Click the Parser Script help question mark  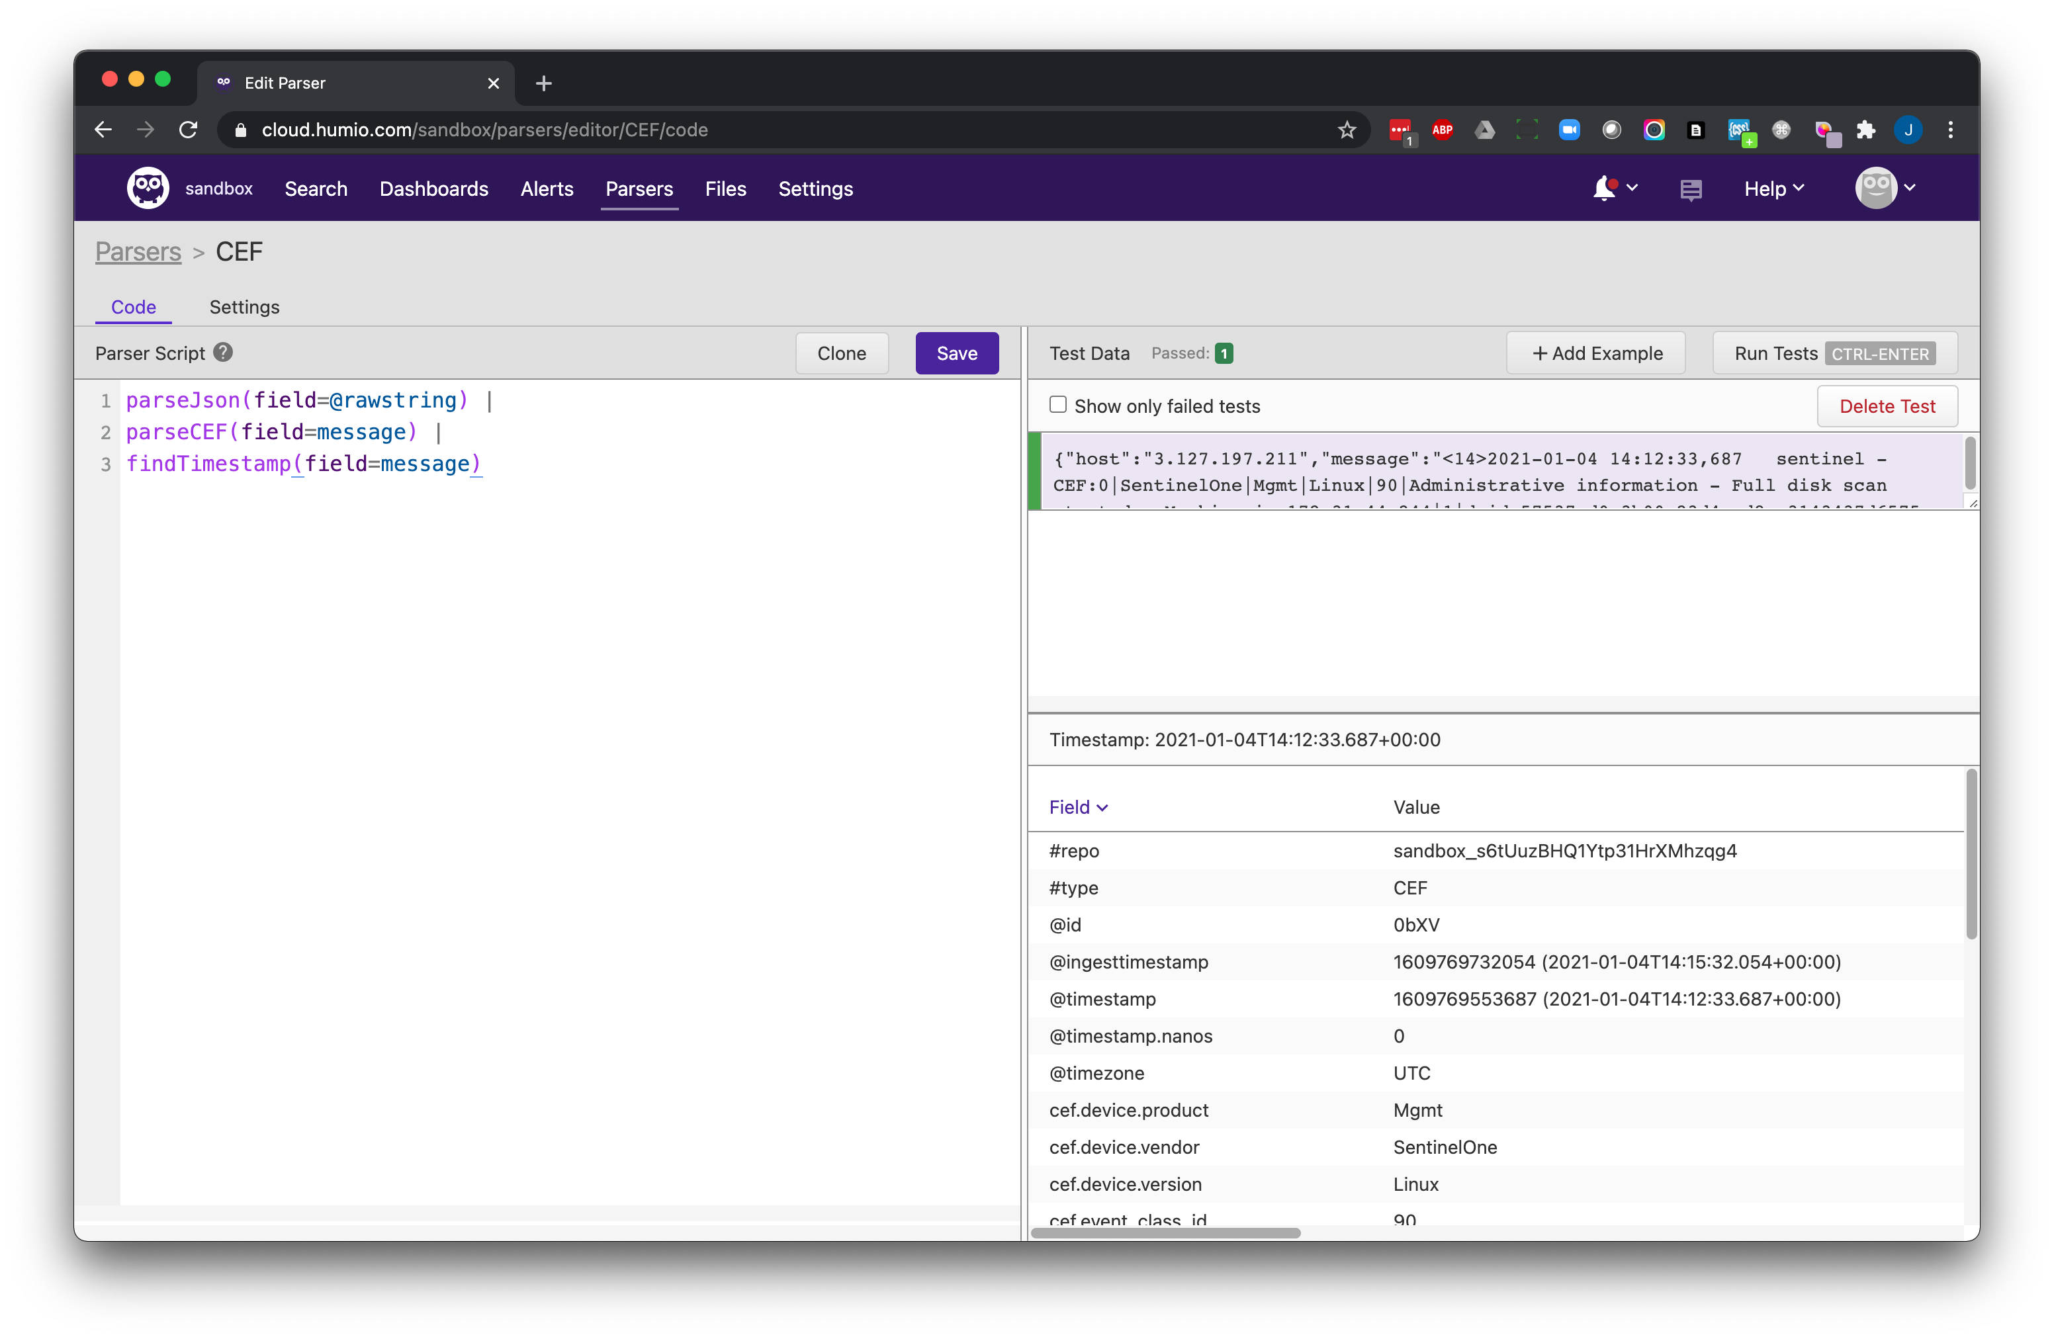click(222, 352)
